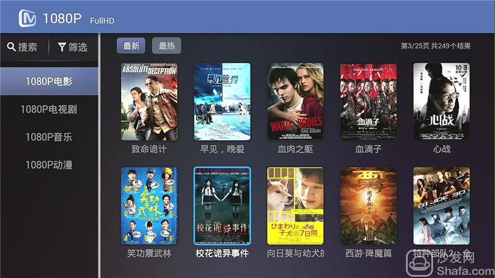Select the 心战 movie poster
Viewport: 495px width, 278px height.
click(x=441, y=101)
